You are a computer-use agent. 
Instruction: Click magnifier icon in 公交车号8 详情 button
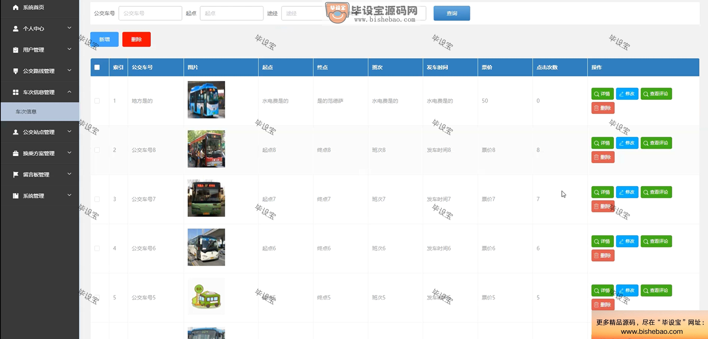[596, 143]
